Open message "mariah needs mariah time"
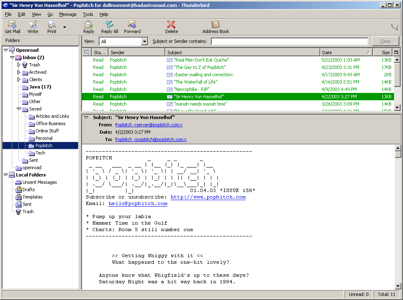The image size is (403, 300). click(238, 104)
